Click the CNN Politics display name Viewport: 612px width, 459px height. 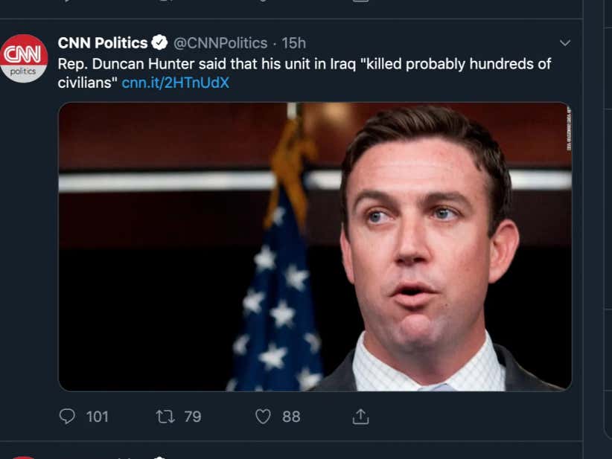103,42
